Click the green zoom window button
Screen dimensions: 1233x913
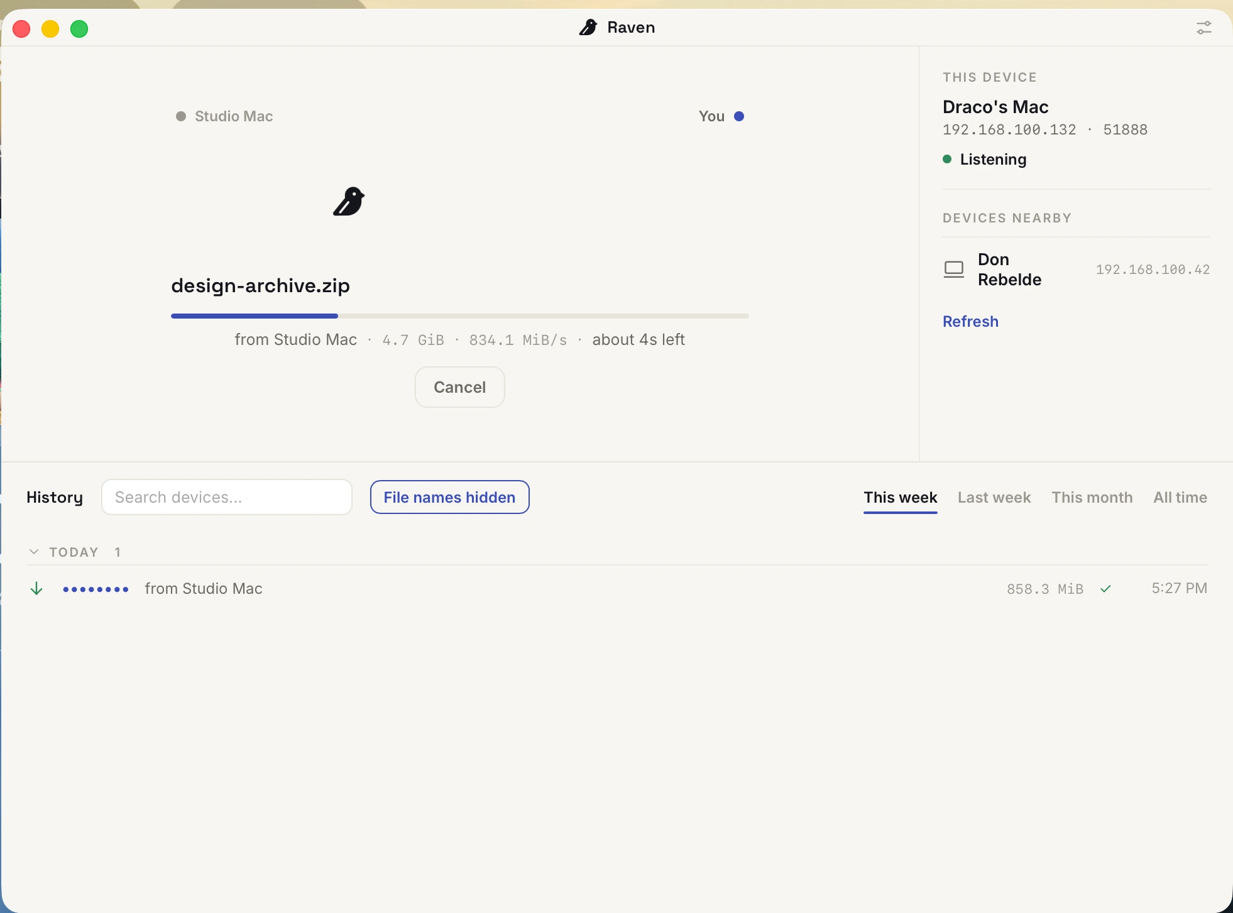pos(79,29)
